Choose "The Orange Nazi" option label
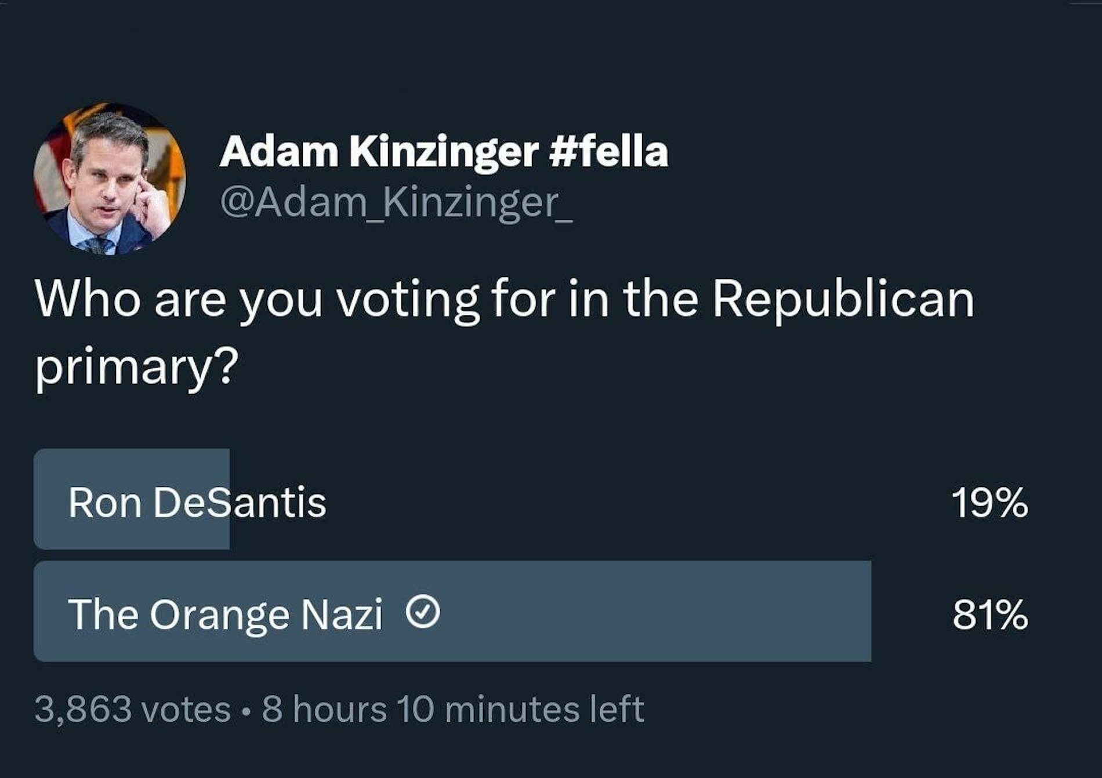Image resolution: width=1102 pixels, height=778 pixels. coord(225,613)
